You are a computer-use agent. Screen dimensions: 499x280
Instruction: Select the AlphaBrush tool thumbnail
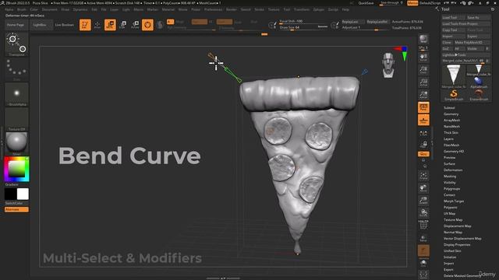[x=479, y=82]
